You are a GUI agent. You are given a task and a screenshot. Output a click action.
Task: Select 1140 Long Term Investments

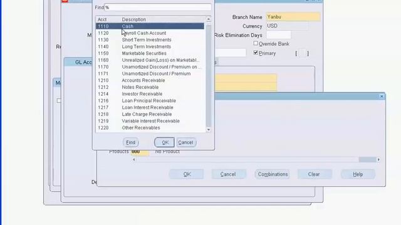150,47
